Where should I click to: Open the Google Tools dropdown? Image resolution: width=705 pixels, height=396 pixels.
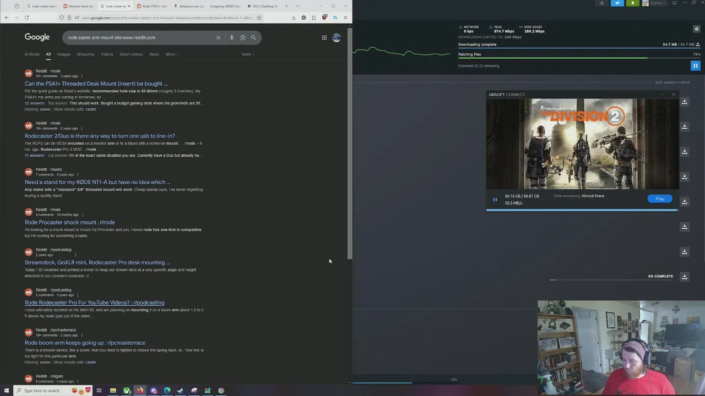tap(247, 54)
